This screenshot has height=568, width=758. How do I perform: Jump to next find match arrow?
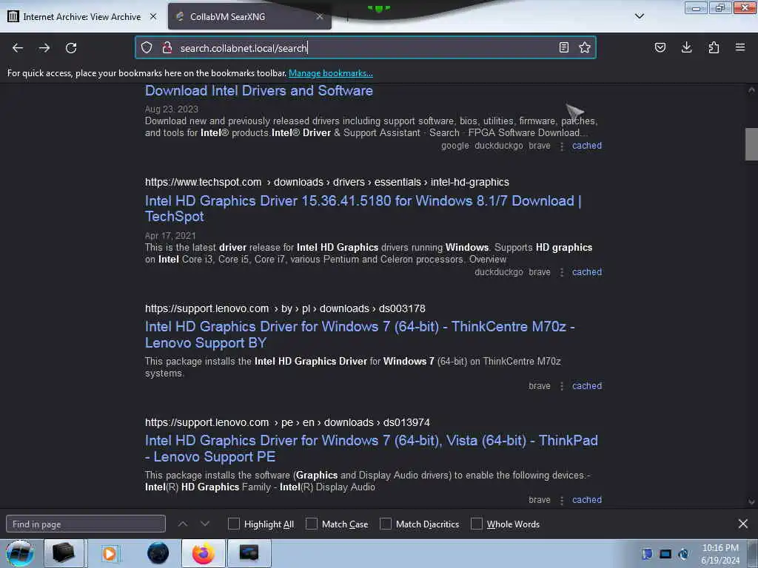204,524
